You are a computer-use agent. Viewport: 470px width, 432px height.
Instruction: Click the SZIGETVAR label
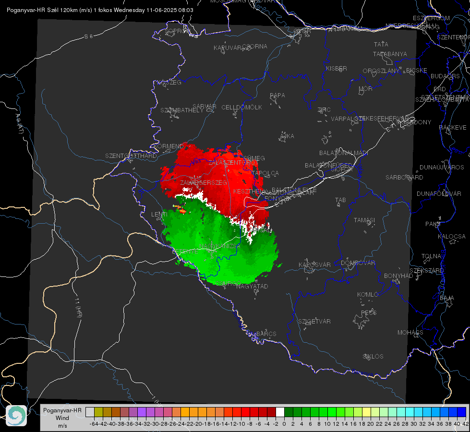314,322
